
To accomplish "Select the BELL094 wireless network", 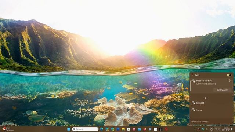I will pyautogui.click(x=211, y=103).
